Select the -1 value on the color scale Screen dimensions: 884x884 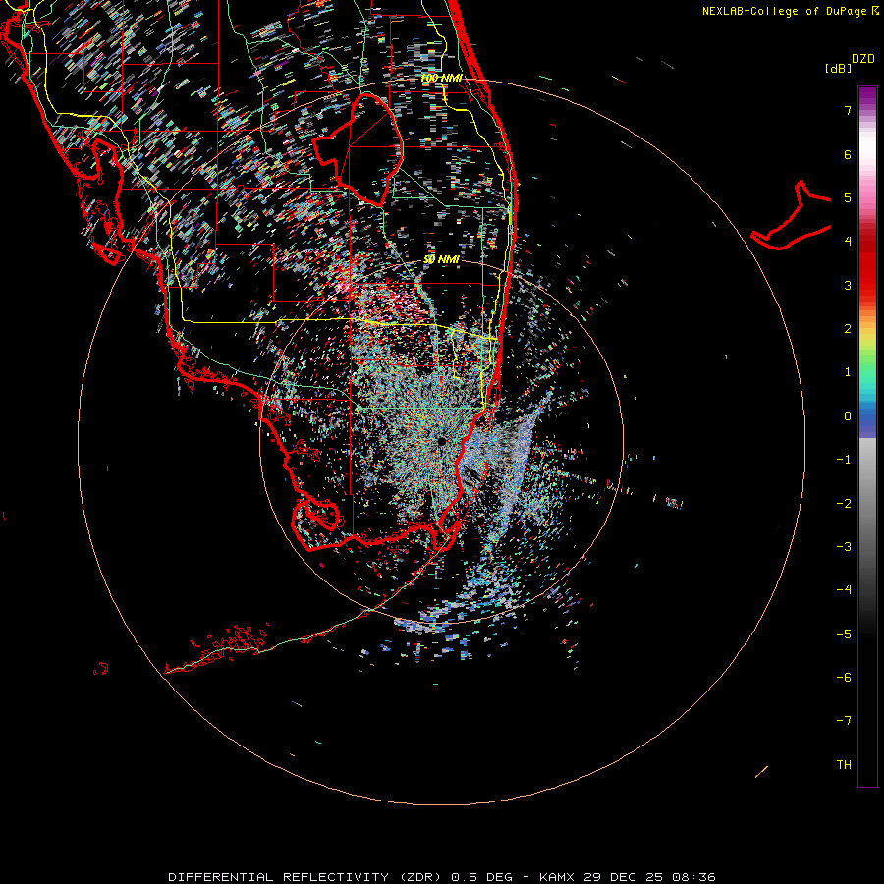coord(844,460)
